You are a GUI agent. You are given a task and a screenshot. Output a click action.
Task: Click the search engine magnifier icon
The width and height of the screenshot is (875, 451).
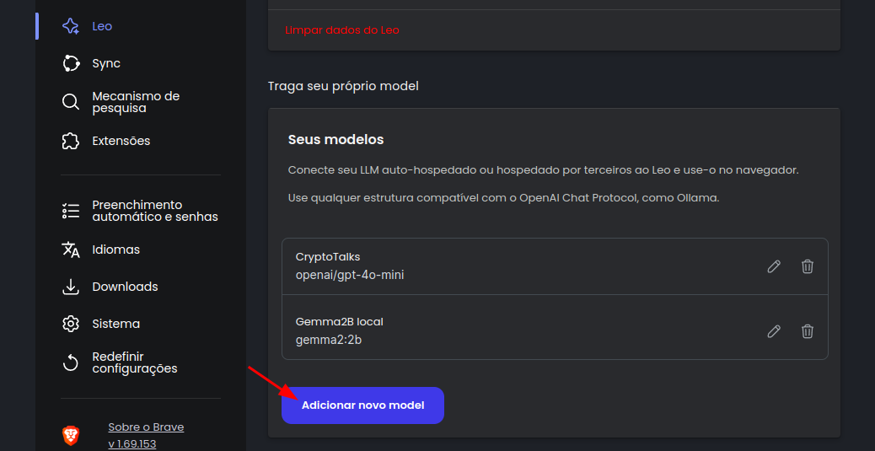click(71, 103)
